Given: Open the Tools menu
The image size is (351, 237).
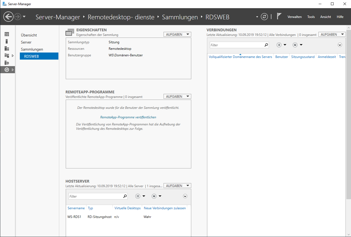Looking at the screenshot, I should (x=311, y=17).
